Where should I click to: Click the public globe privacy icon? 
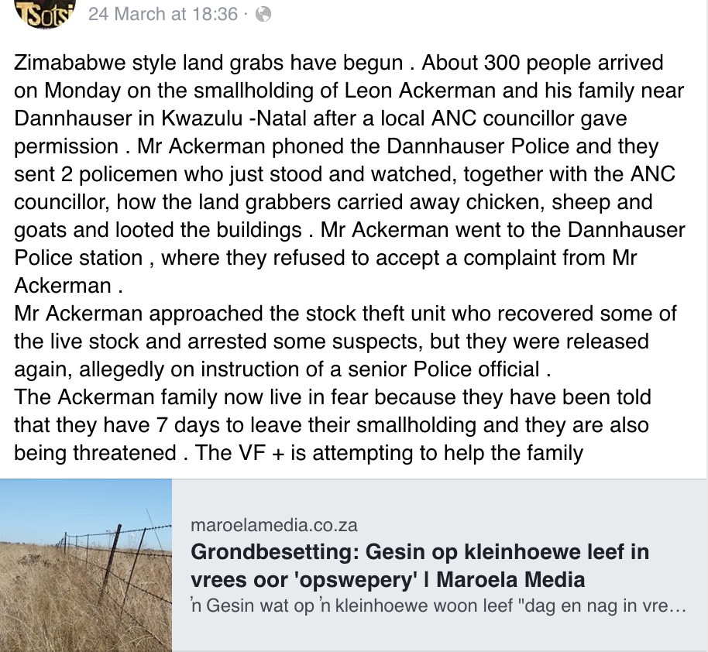coord(263,14)
